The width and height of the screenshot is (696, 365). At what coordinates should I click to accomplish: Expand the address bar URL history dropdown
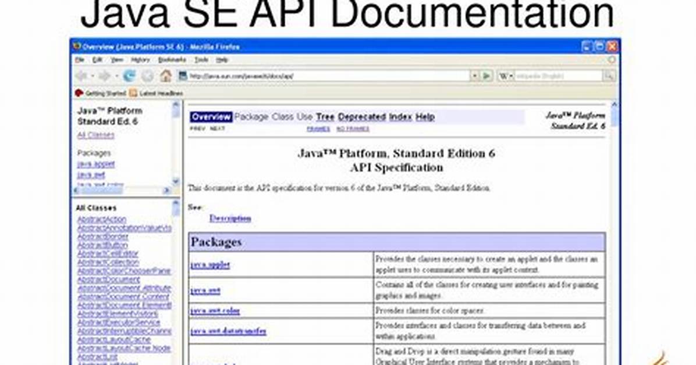474,76
